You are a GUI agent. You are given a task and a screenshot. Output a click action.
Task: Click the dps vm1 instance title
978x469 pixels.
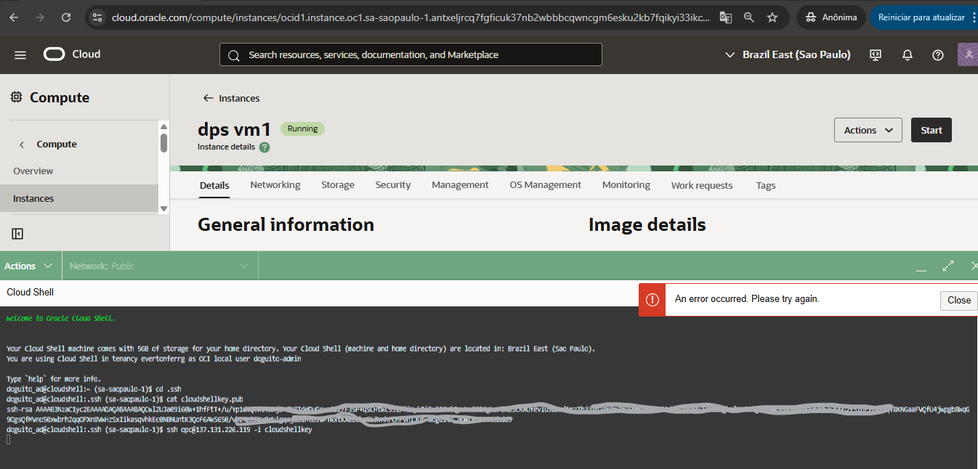tap(234, 130)
